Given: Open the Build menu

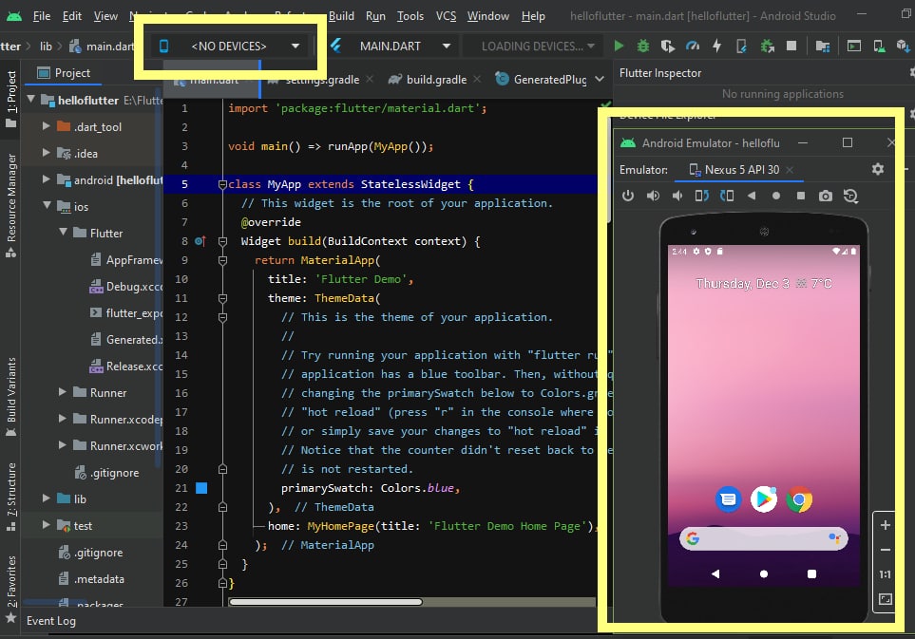Looking at the screenshot, I should tap(341, 16).
